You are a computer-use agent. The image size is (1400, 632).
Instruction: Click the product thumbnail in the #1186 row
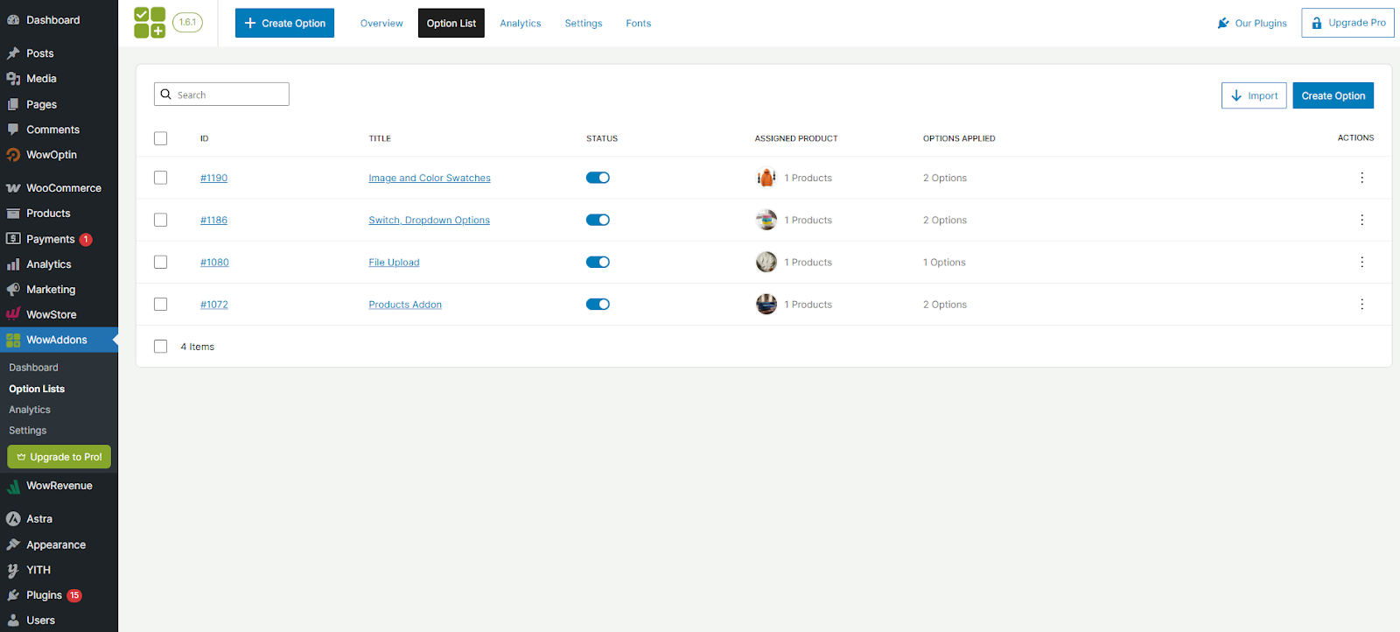point(766,220)
